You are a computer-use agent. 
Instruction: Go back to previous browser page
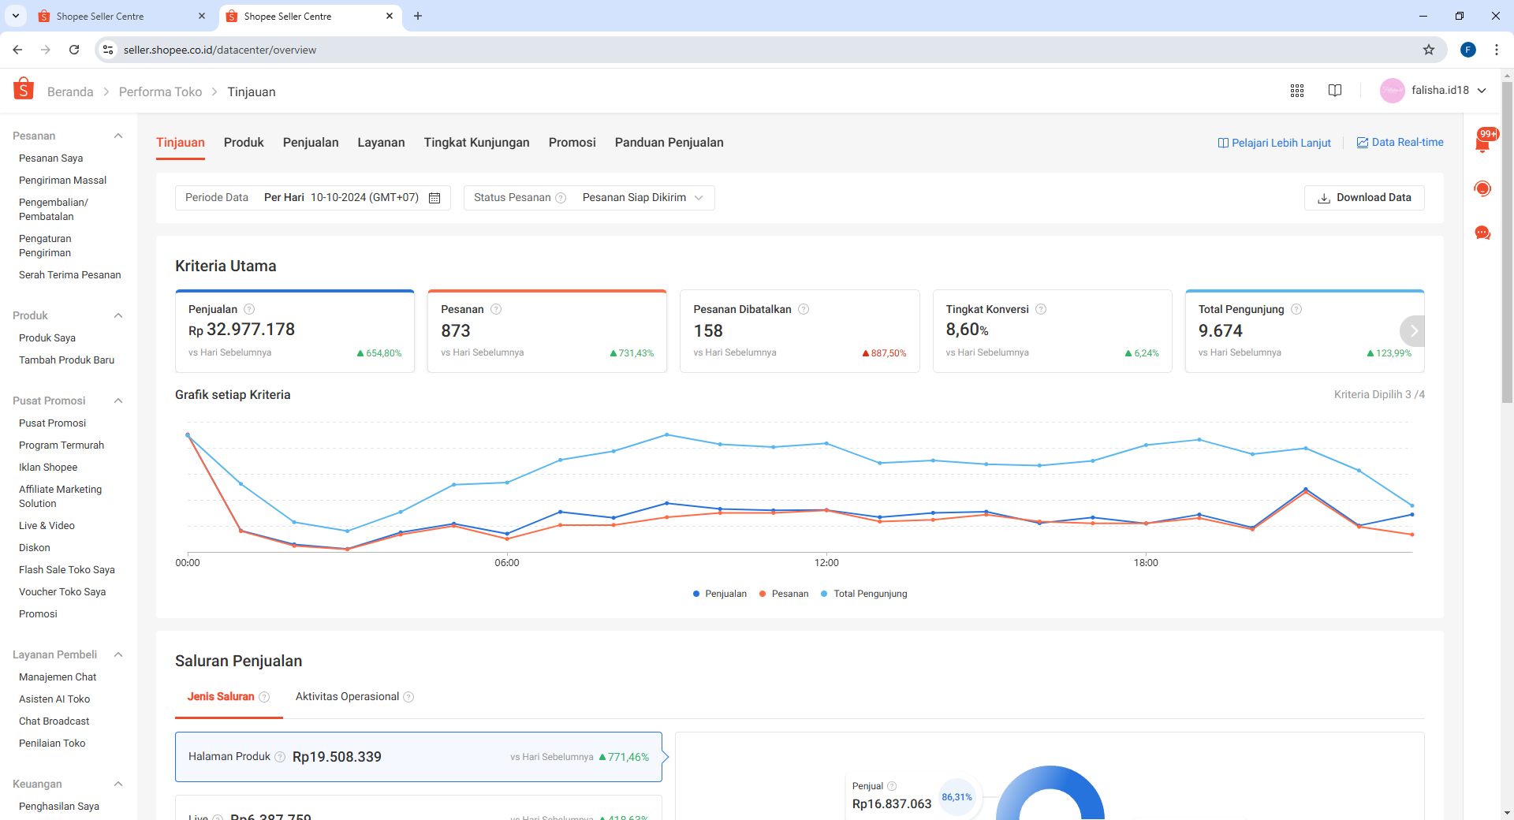(17, 50)
